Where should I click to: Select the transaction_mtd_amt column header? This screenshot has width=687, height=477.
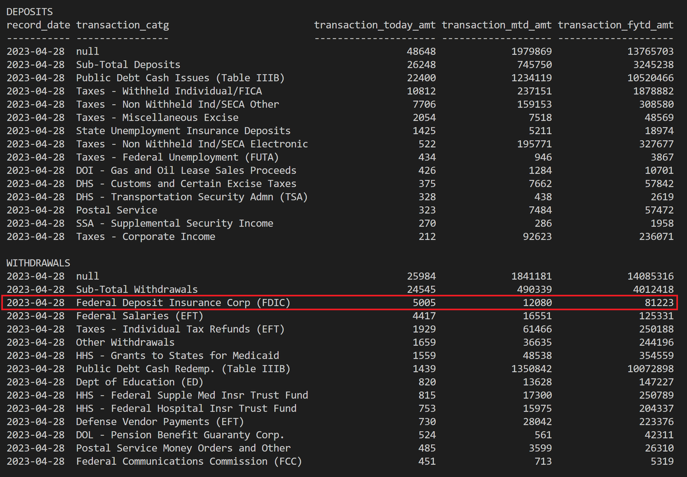point(497,25)
